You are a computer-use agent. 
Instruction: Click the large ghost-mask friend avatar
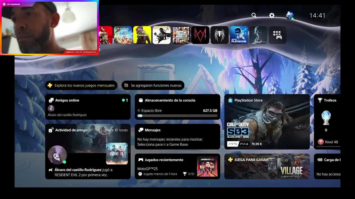pyautogui.click(x=57, y=155)
